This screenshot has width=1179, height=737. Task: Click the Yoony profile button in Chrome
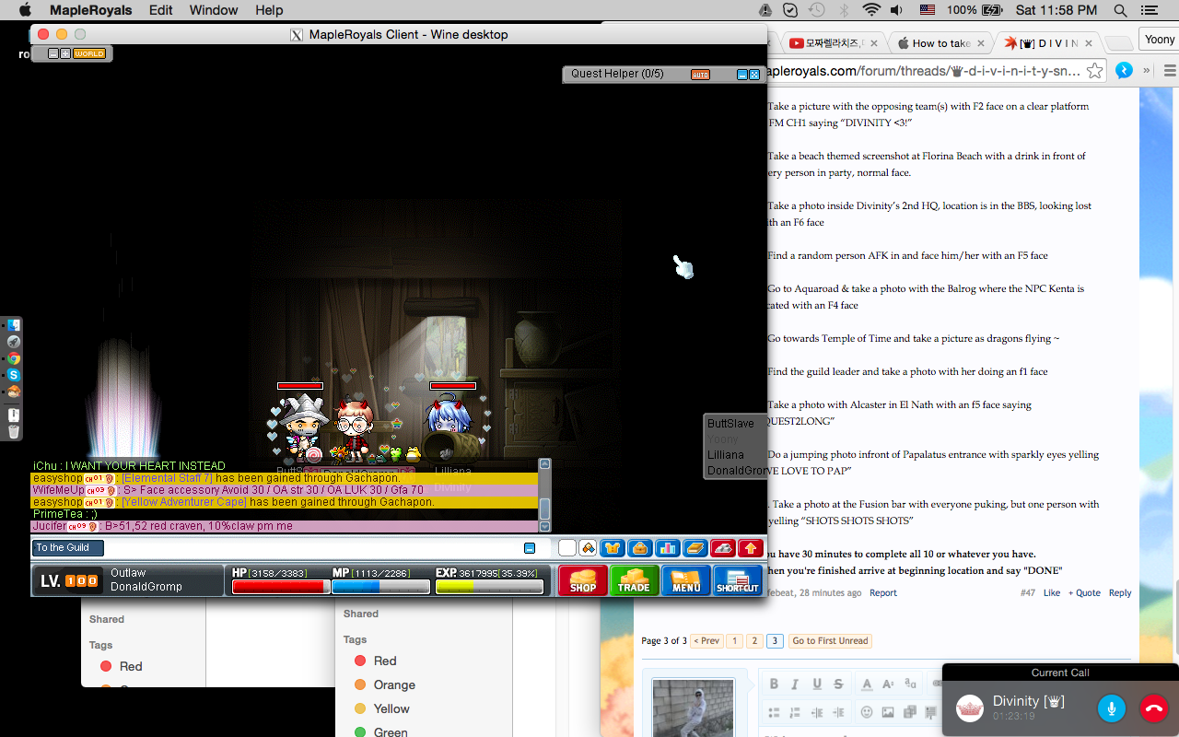[1159, 40]
